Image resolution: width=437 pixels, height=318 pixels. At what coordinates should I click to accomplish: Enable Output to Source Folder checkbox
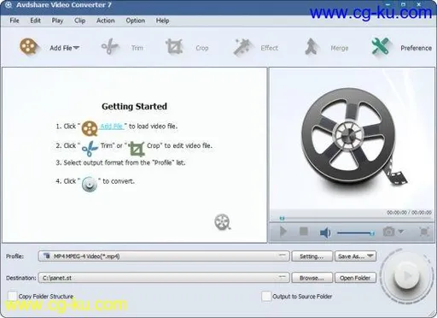266,296
